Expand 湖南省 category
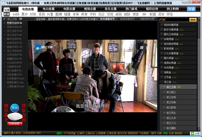 [178, 72]
